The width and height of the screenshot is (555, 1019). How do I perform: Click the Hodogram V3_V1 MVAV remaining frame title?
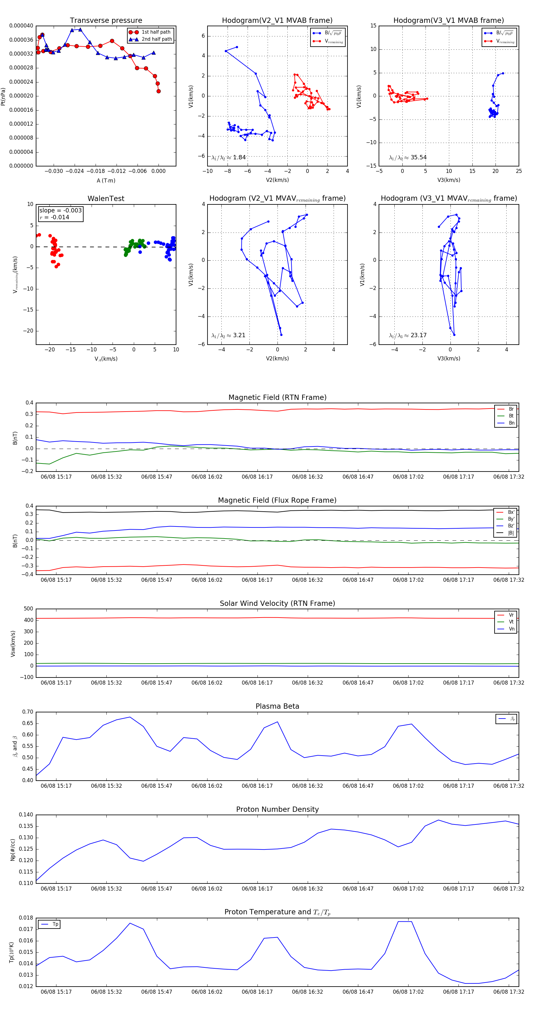click(x=449, y=199)
